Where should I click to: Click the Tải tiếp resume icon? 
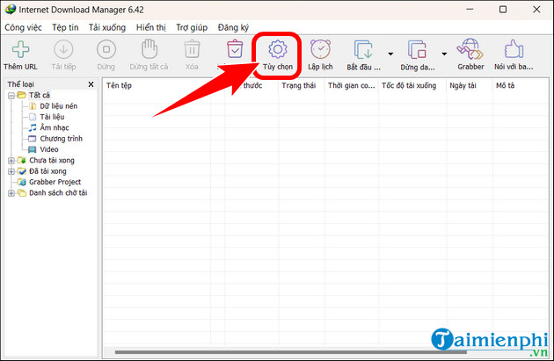[63, 49]
